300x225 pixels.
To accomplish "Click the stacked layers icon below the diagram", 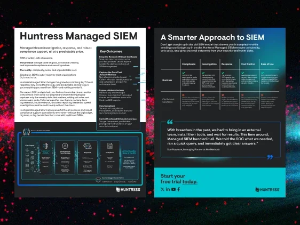I will [98, 179].
